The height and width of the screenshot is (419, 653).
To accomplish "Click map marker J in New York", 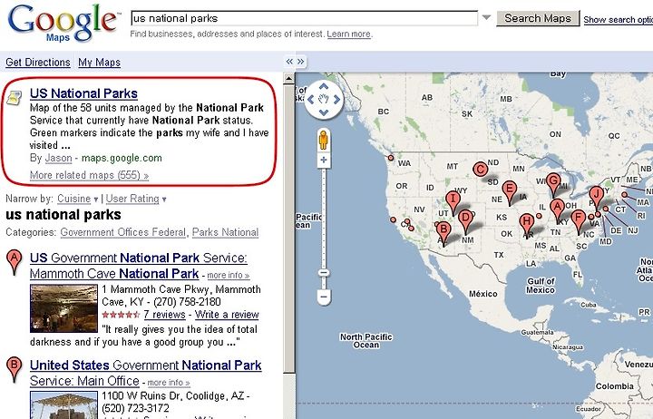I will click(x=597, y=194).
